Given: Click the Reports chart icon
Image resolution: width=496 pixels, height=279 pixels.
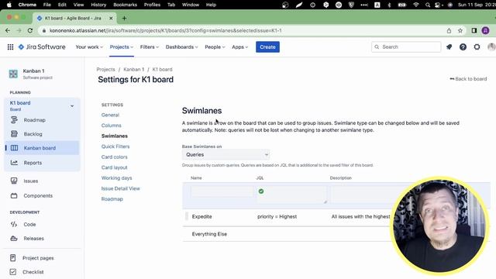Looking at the screenshot, I should coord(14,163).
